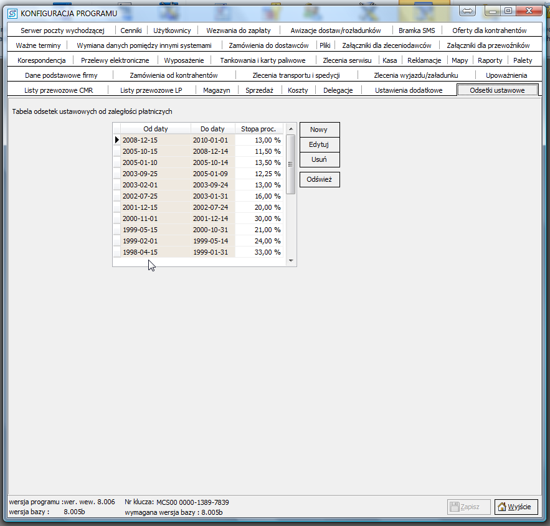Open the Ważne terminy tab
Screen dimensions: 550x526
point(38,45)
